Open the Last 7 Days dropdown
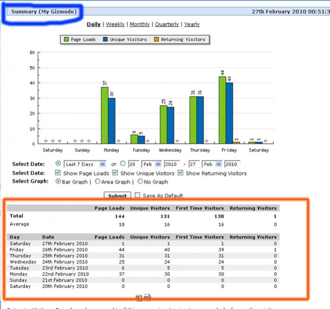 click(85, 164)
